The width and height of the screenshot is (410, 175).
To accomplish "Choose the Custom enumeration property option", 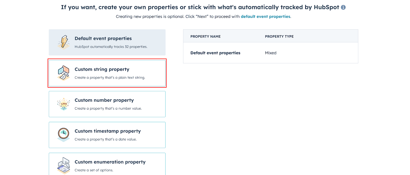I will point(107,164).
